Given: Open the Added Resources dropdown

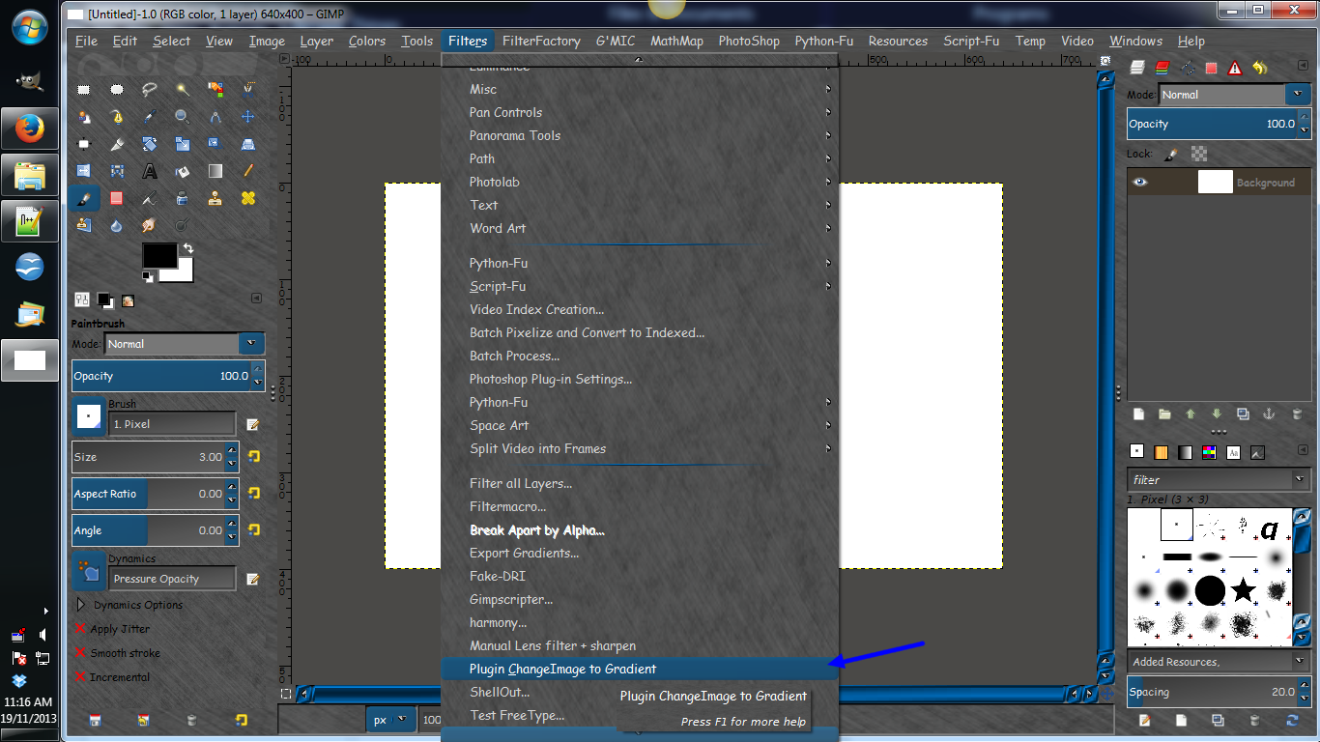Looking at the screenshot, I should pos(1220,662).
